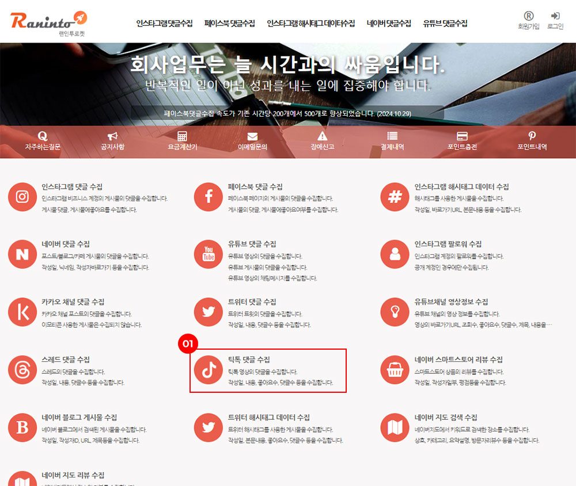Open 네이버 지도 검색 수집 heading
Screen dimensions: 576x486
(x=446, y=418)
